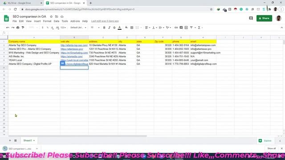
Task: Open the Add-ons menu
Action: tap(75, 21)
